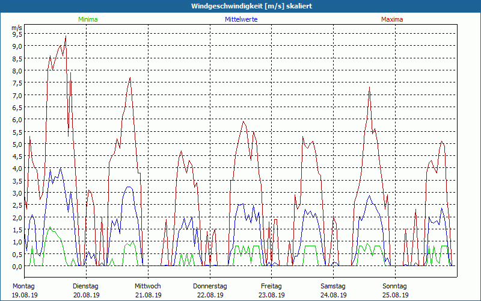Click the 1,5 y-axis value
The image size is (481, 301).
(x=17, y=230)
